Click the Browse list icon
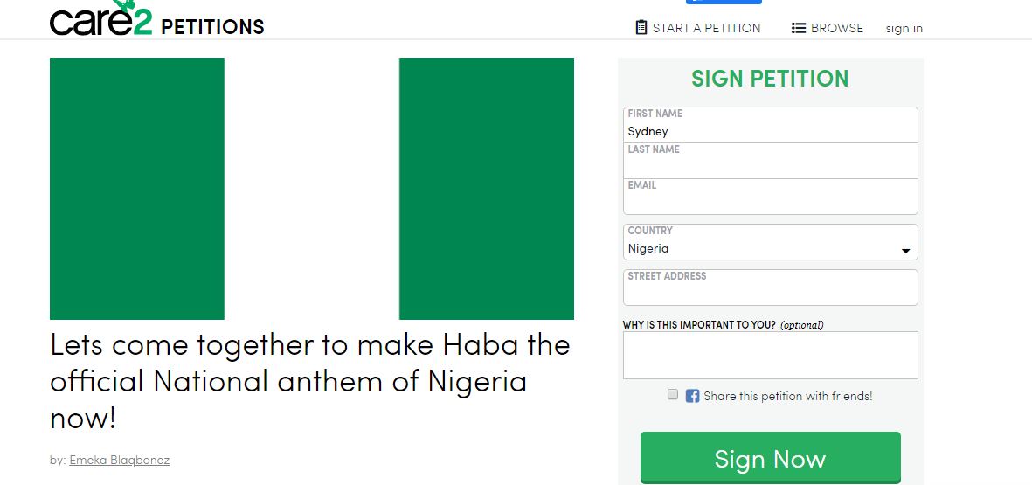Screen dimensions: 1032x485 point(799,28)
